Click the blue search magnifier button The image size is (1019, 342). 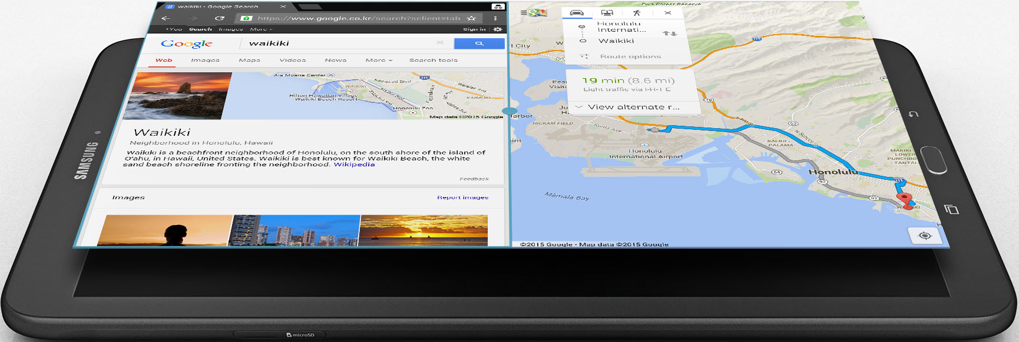pyautogui.click(x=479, y=43)
